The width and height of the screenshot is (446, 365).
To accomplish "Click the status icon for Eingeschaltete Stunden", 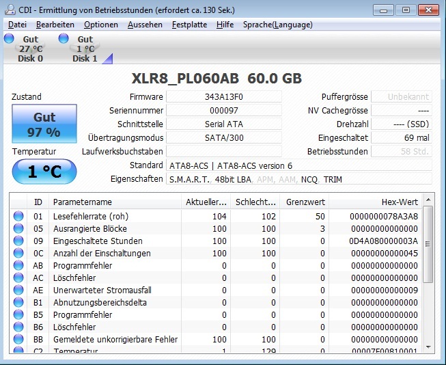I will click(x=18, y=241).
